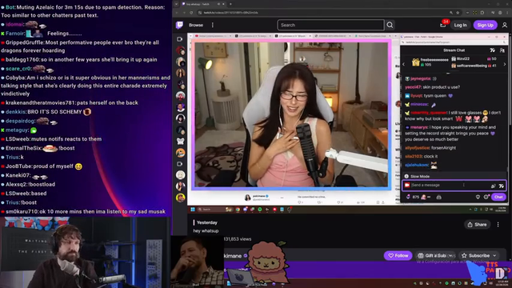Click the browser address bar URL

click(230, 13)
